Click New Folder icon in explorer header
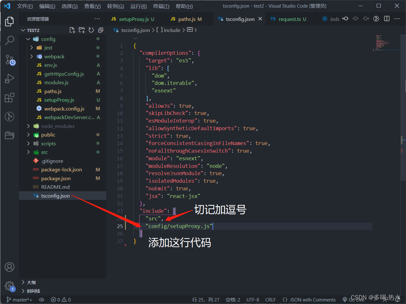 click(x=82, y=30)
